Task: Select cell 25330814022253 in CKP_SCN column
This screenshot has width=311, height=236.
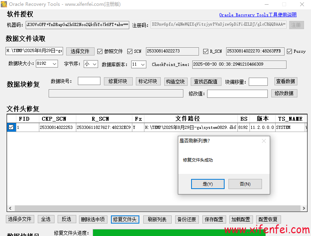Action: tap(57, 127)
